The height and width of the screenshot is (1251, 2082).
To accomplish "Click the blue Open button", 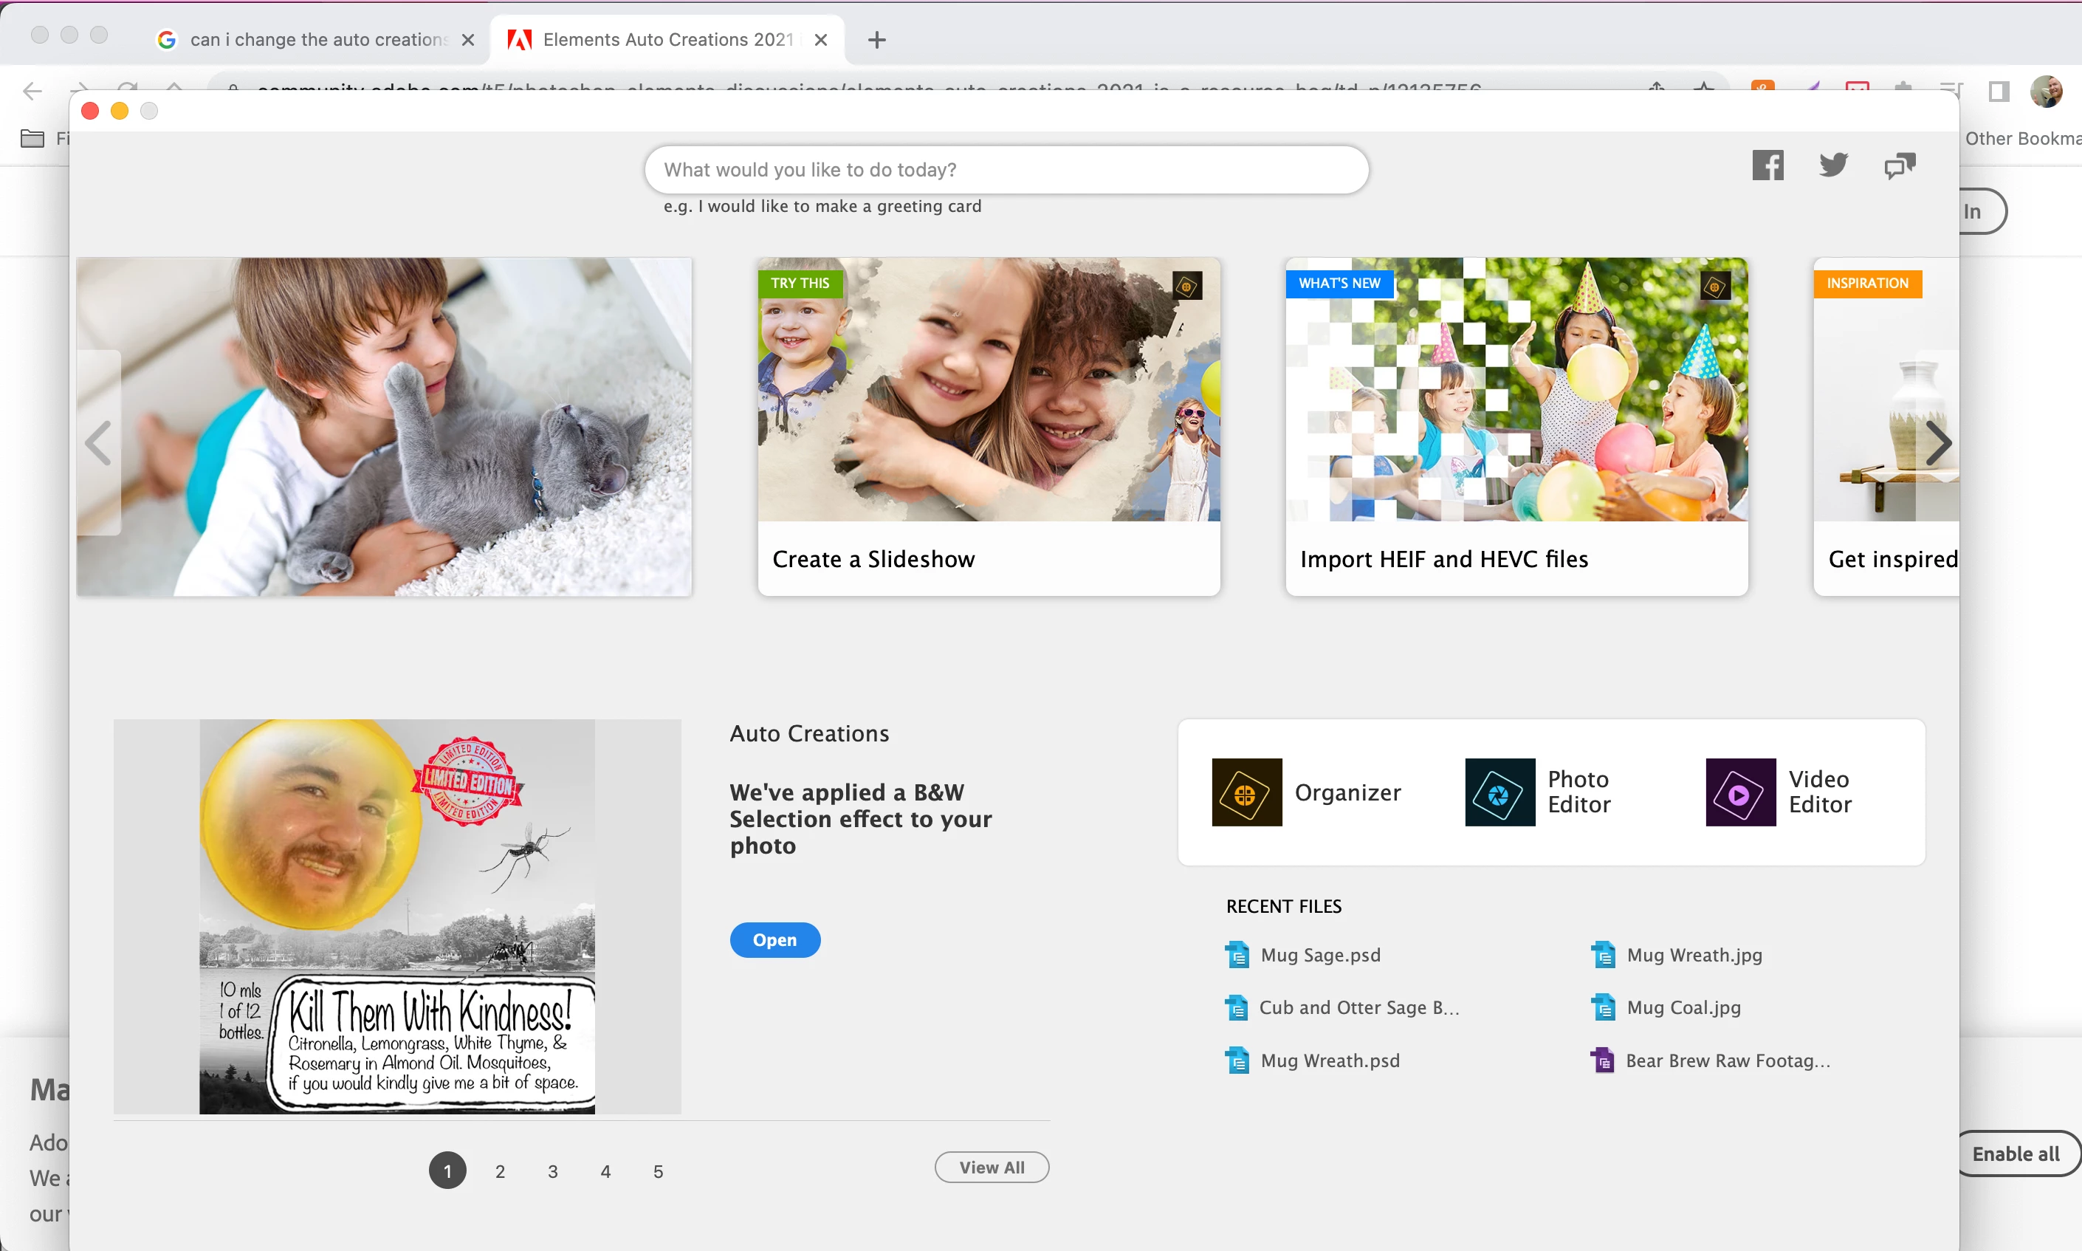I will click(774, 940).
